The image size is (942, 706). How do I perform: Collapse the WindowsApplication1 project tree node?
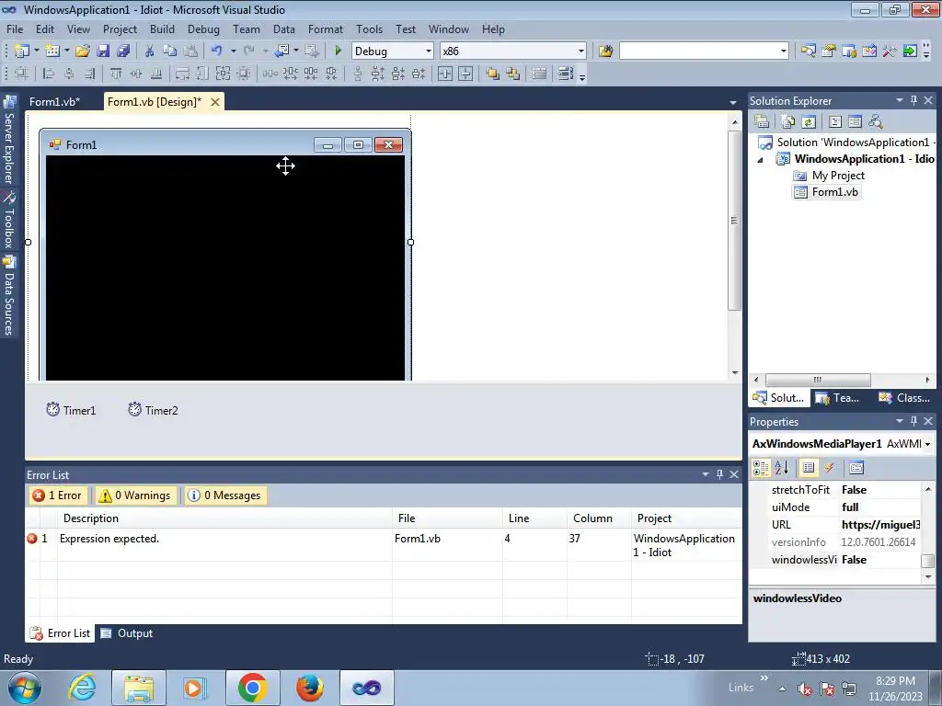(761, 160)
